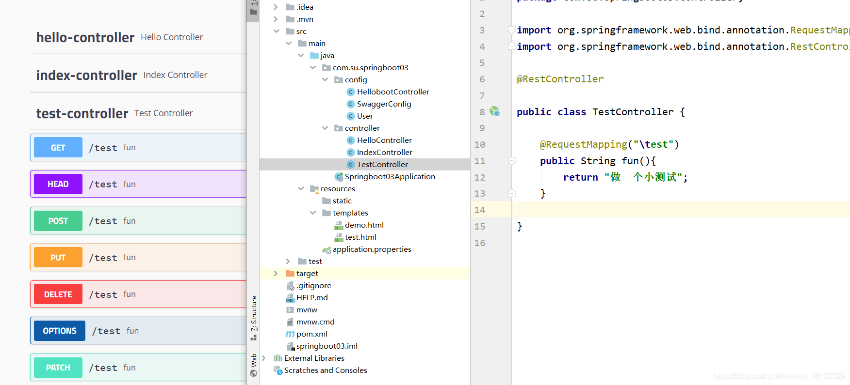The width and height of the screenshot is (850, 385).
Task: Click the Springboot03Application run class icon
Action: (339, 177)
